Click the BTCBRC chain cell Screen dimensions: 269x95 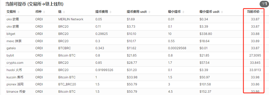click(x=65, y=48)
